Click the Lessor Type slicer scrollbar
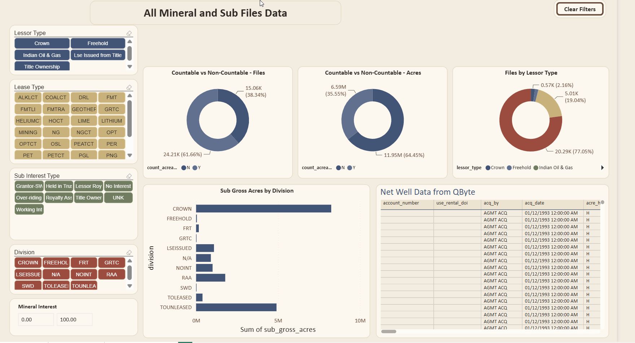This screenshot has width=635, height=343. coord(130,53)
